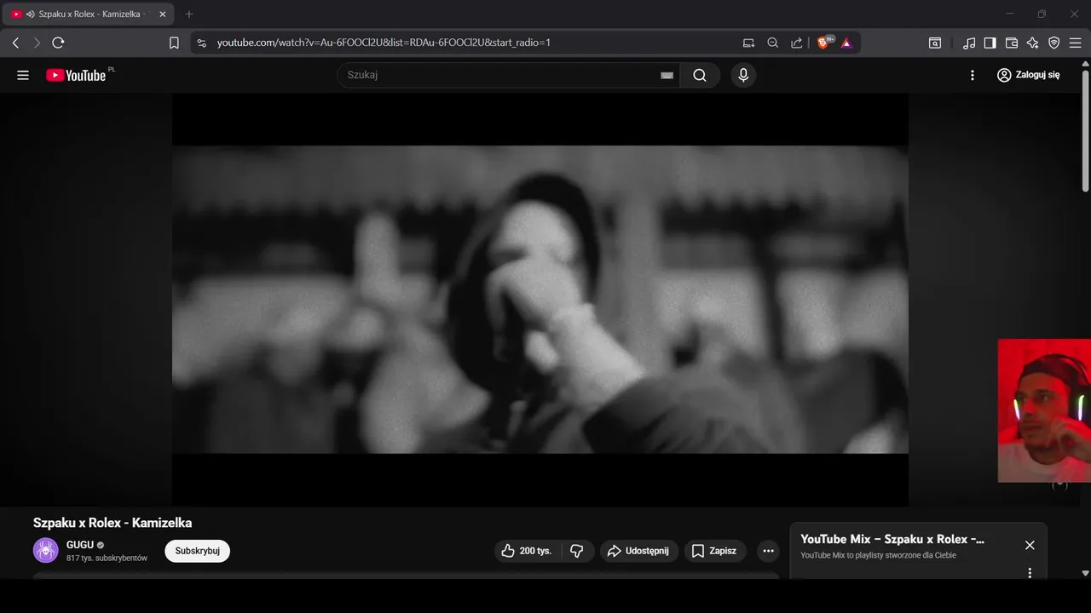This screenshot has width=1091, height=613.
Task: Dislike the video with thumbs down
Action: (x=576, y=551)
